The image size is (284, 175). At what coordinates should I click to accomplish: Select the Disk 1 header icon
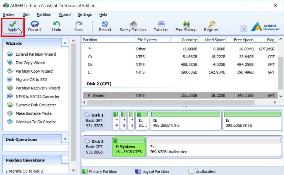(x=87, y=115)
